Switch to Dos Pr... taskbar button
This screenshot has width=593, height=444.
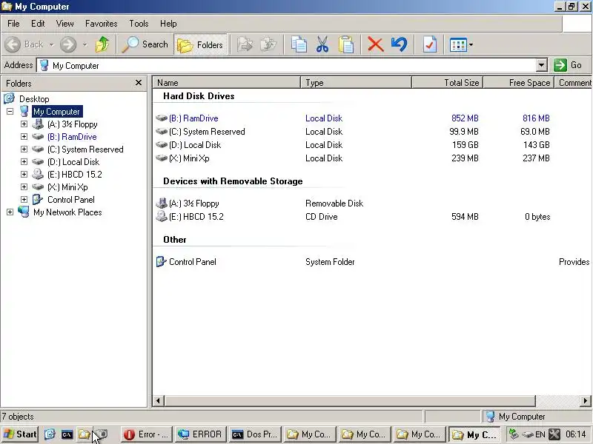point(255,434)
